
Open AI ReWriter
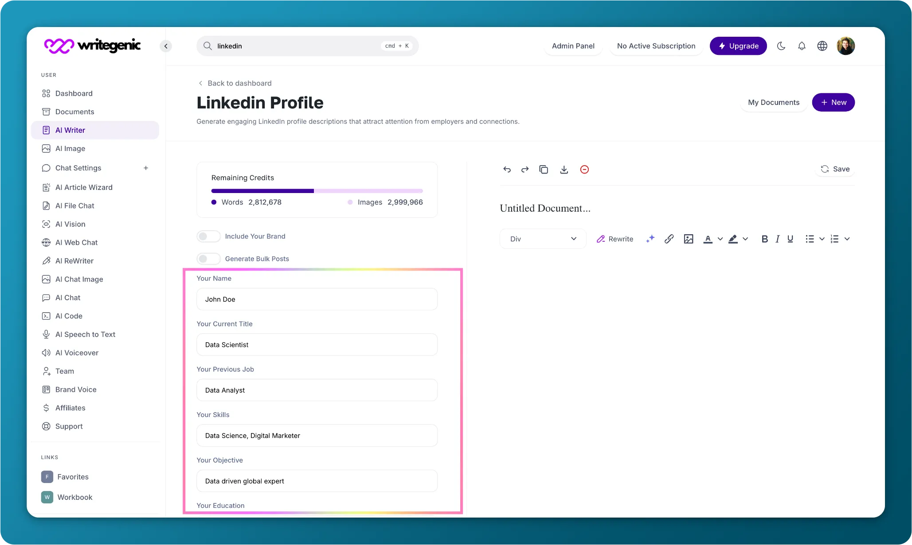tap(95, 261)
